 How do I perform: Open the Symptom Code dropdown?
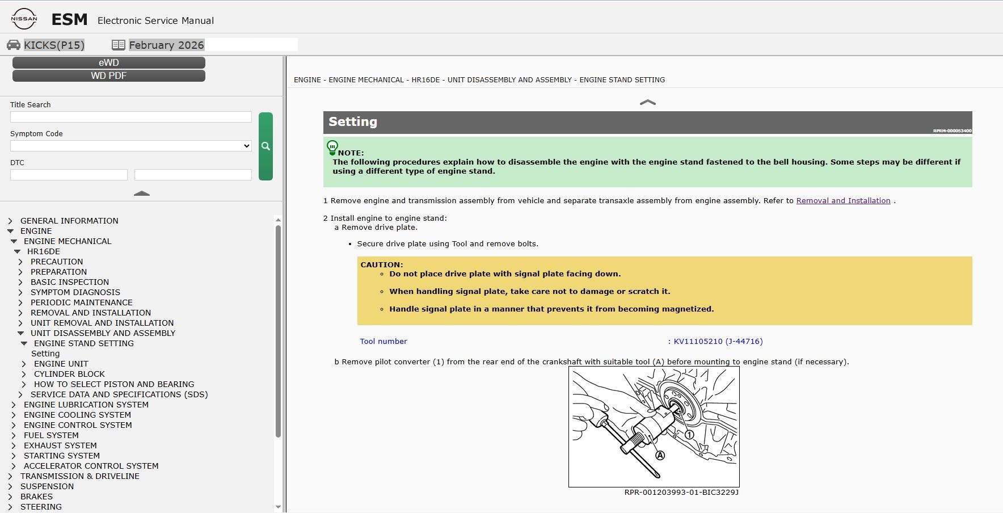[x=131, y=146]
